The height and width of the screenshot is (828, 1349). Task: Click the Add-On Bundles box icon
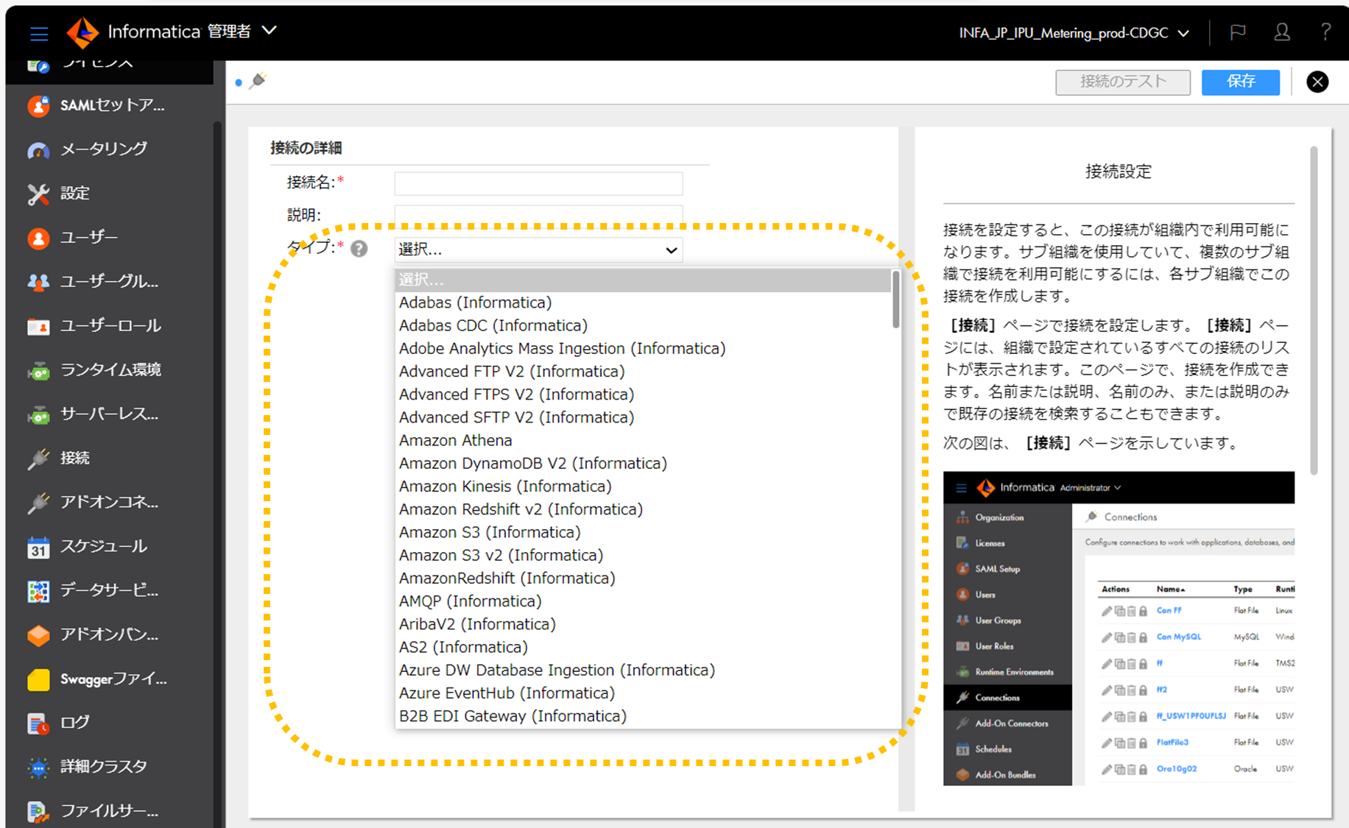coord(38,635)
